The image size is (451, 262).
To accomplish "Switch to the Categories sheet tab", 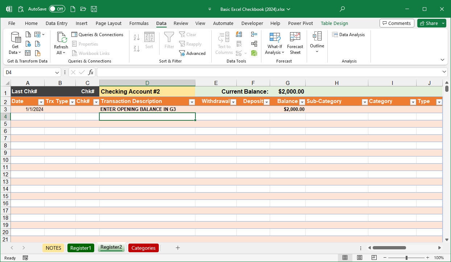I will coord(143,248).
